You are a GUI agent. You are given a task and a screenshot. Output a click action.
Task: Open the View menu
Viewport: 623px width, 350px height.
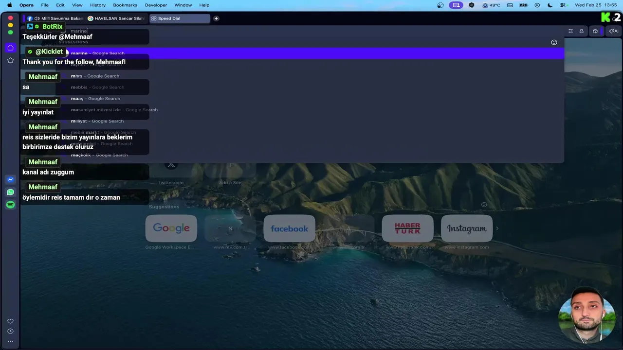pos(77,5)
